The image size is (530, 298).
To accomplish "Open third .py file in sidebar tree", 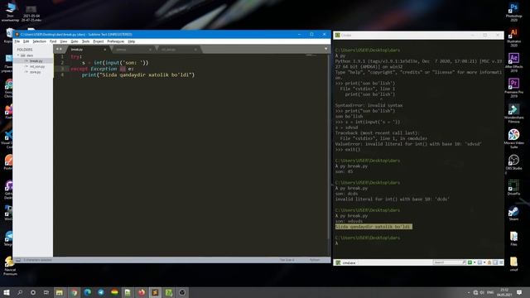I will click(35, 72).
